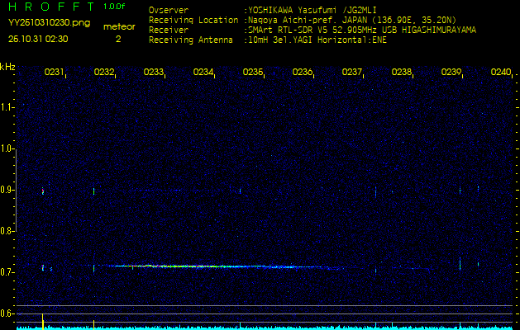Select the 0235 time marker

(x=253, y=73)
